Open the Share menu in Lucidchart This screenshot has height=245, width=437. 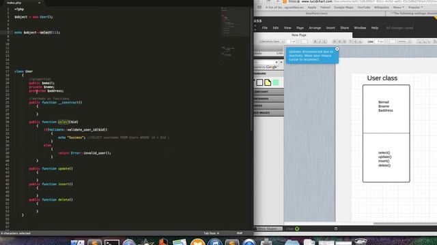[344, 28]
